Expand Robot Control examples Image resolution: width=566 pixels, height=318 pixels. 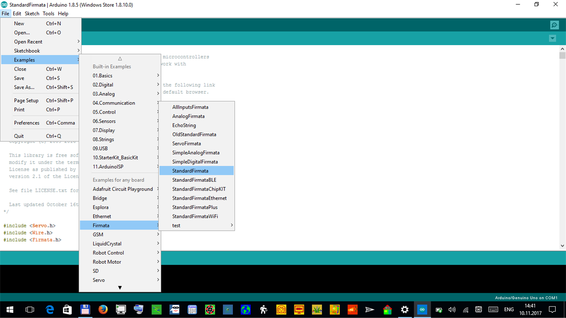[x=120, y=252]
